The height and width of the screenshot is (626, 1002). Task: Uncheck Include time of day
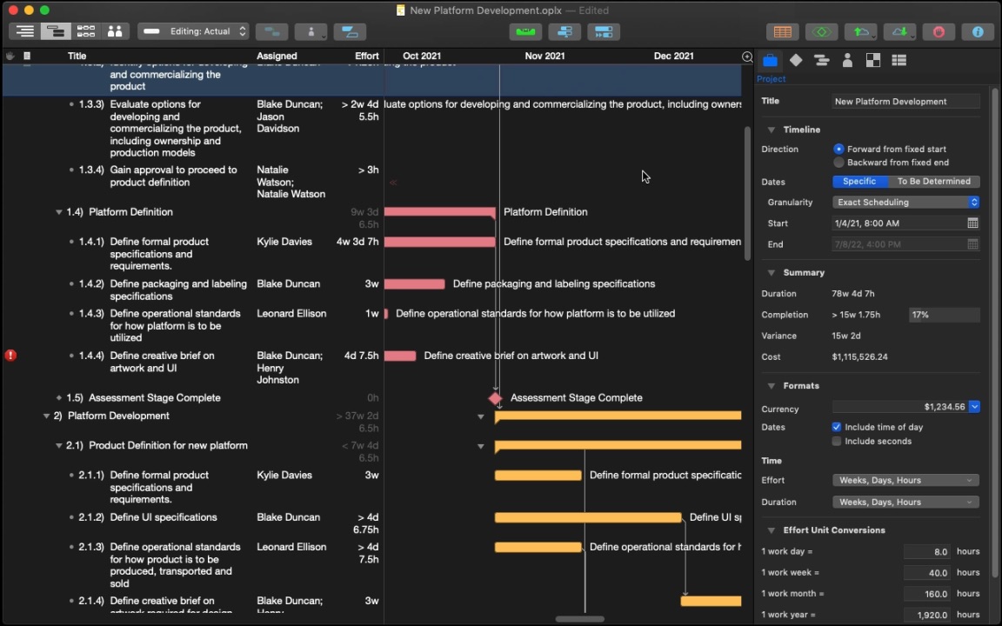coord(837,427)
